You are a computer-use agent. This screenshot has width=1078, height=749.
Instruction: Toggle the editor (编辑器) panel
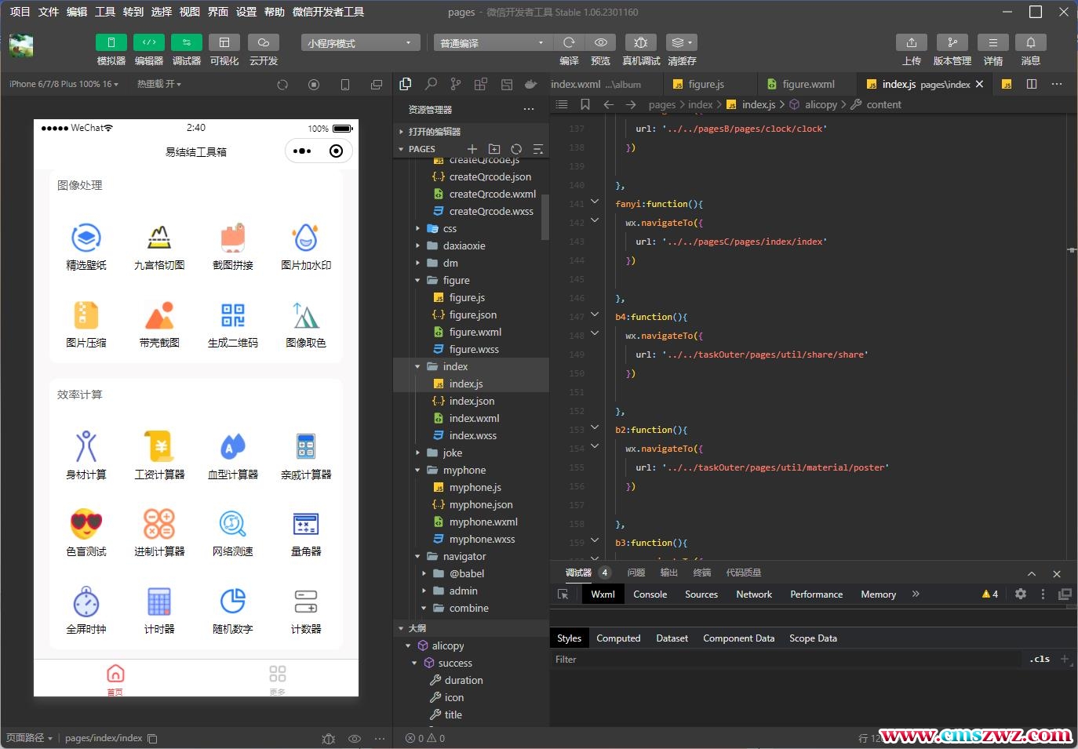(x=148, y=42)
